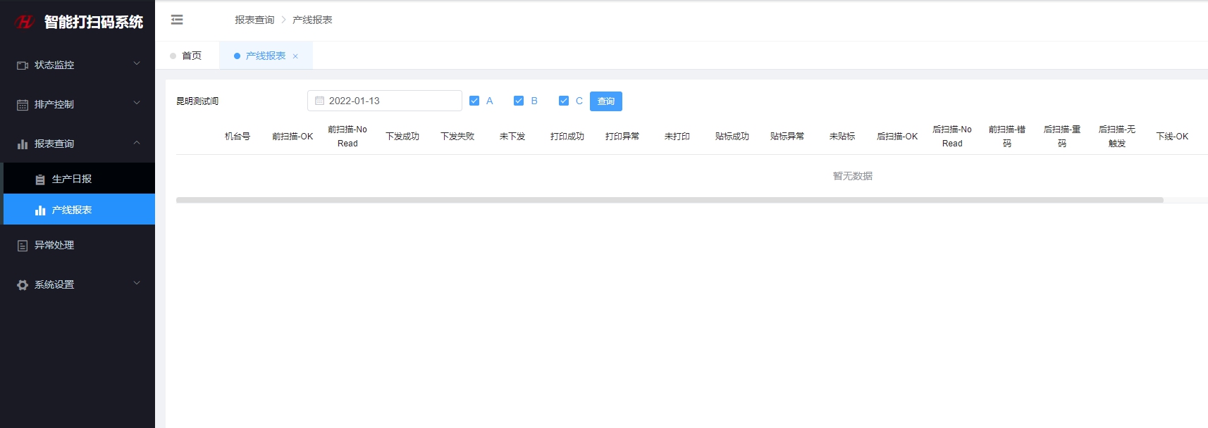Click 报表查询 breadcrumb link
1208x428 pixels.
pos(254,20)
